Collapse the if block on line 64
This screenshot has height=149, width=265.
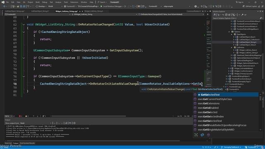click(x=24, y=32)
